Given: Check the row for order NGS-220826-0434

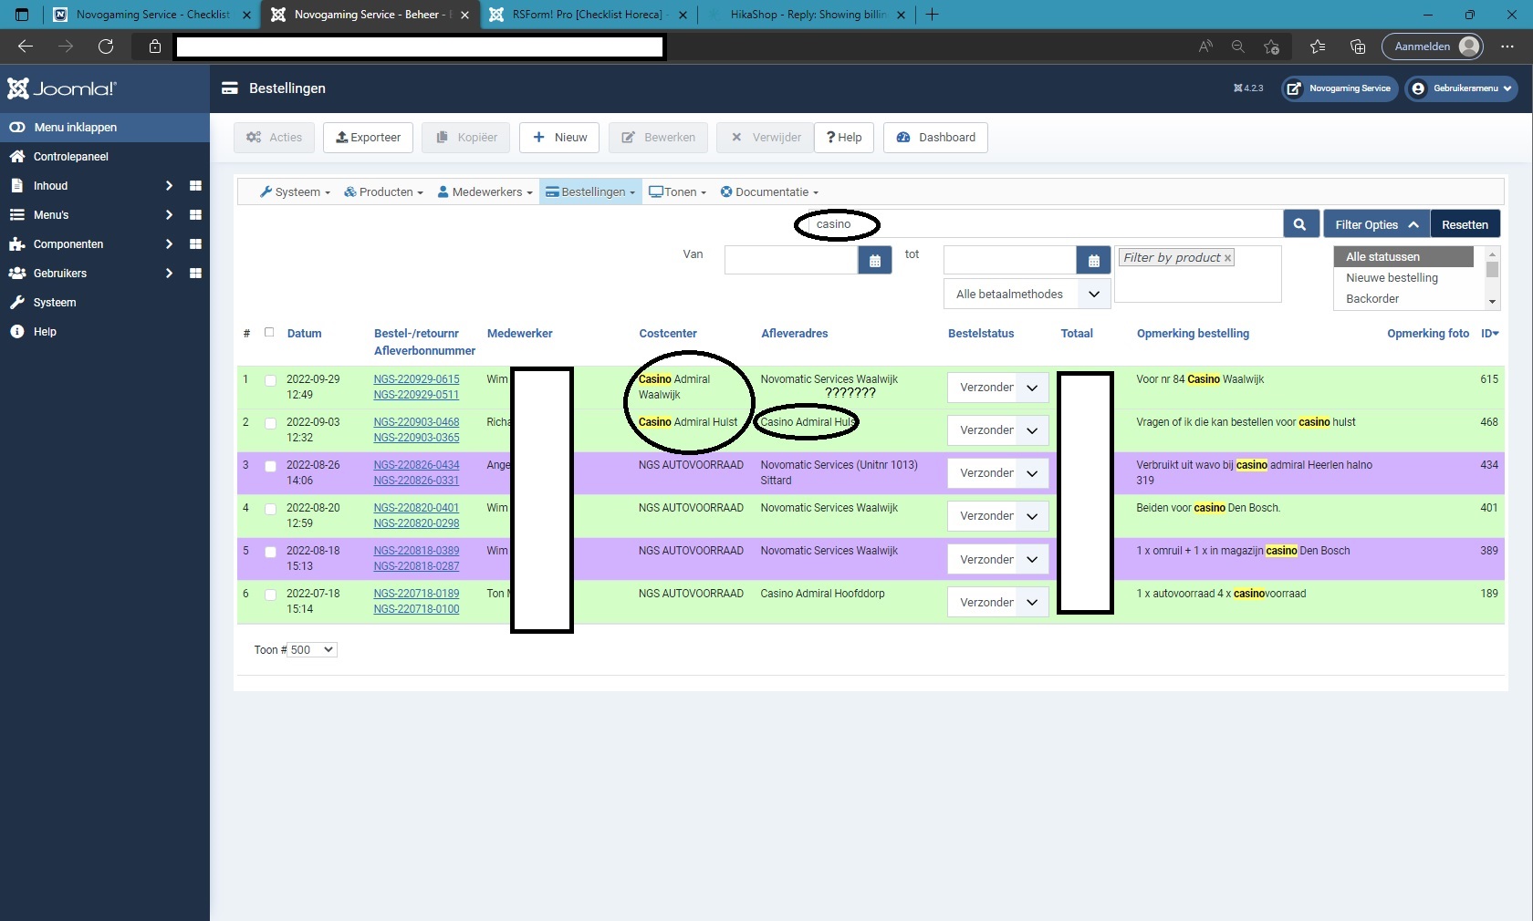Looking at the screenshot, I should tap(270, 466).
